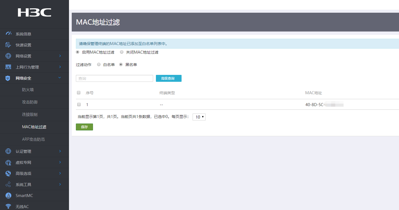Open MAC地址过滤 submenu item
The width and height of the screenshot is (399, 210).
34,127
